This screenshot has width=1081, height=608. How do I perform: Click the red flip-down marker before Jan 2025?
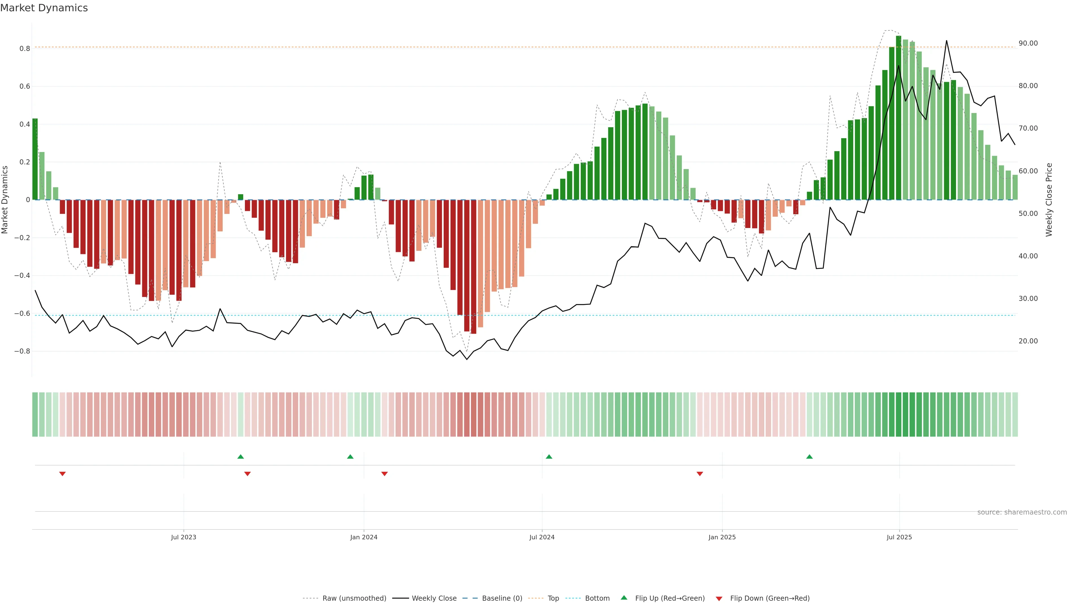700,474
